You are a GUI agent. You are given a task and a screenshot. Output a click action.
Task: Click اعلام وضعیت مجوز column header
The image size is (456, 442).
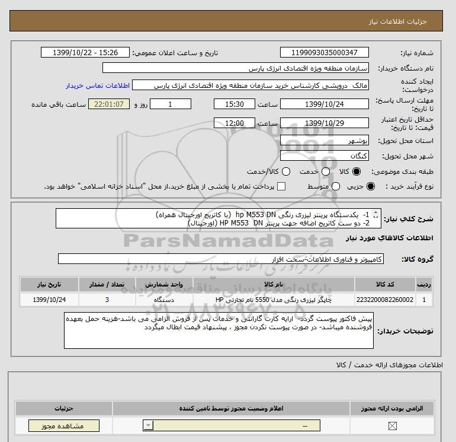(231, 409)
